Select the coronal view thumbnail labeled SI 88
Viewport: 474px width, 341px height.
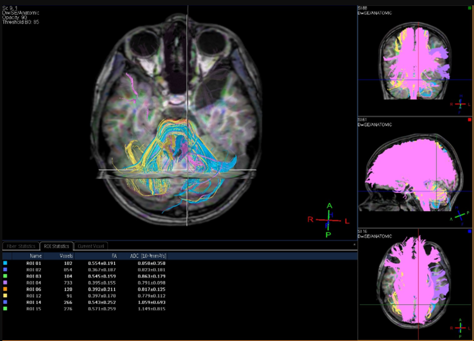point(416,60)
